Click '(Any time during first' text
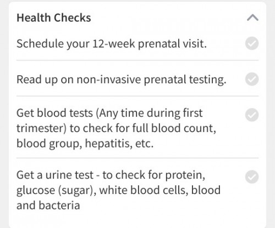275x228 pixels. [x=149, y=113]
